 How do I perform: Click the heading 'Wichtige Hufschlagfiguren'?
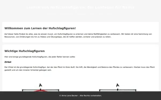(24, 51)
